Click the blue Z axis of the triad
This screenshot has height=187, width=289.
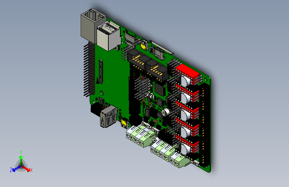[17, 169]
